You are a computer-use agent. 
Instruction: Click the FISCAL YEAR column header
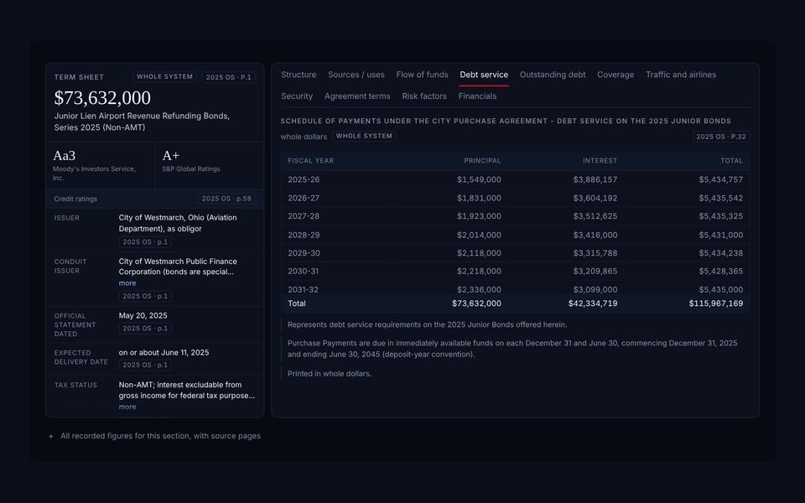[x=310, y=161]
